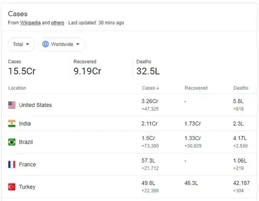Image resolution: width=259 pixels, height=201 pixels.
Task: Open the others source link
Action: coord(58,23)
